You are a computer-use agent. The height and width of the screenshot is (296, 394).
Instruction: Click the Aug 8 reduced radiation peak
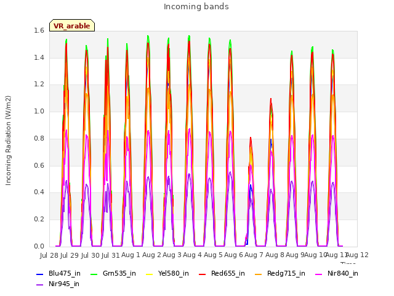(271, 99)
